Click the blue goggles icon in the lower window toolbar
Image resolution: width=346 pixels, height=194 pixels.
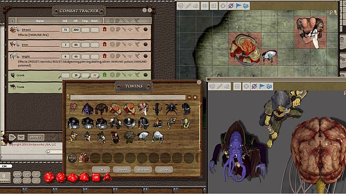(269, 86)
